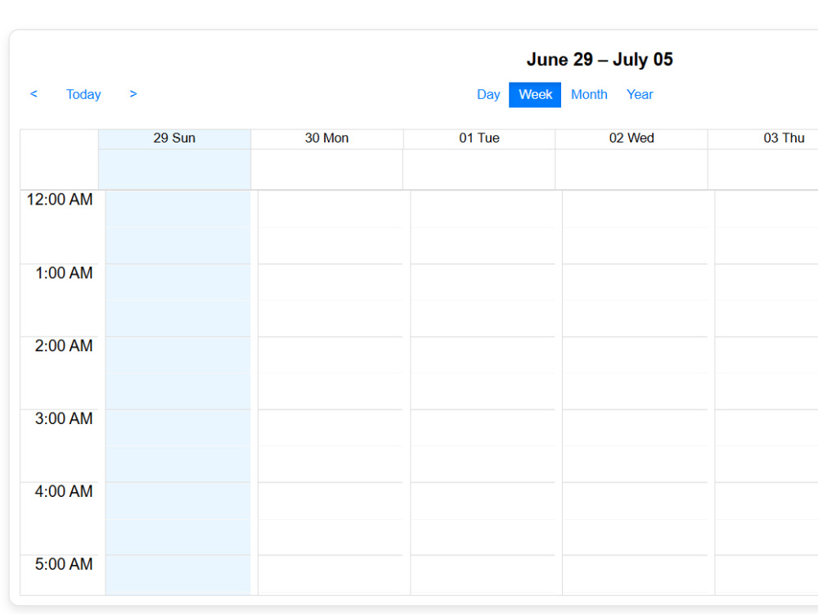Select the 1:00 AM time label
This screenshot has height=614, width=818.
pos(64,273)
